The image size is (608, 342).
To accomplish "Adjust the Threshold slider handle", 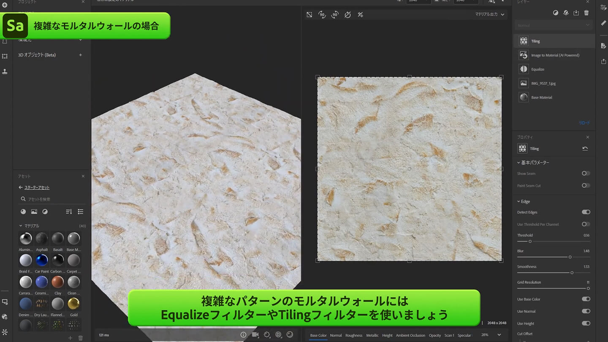I will (530, 241).
